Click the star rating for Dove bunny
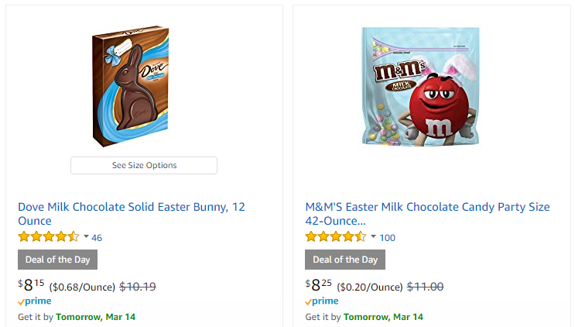Screen dimensions: 575x327 pos(48,236)
